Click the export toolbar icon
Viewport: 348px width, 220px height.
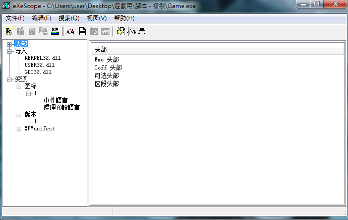(x=20, y=31)
